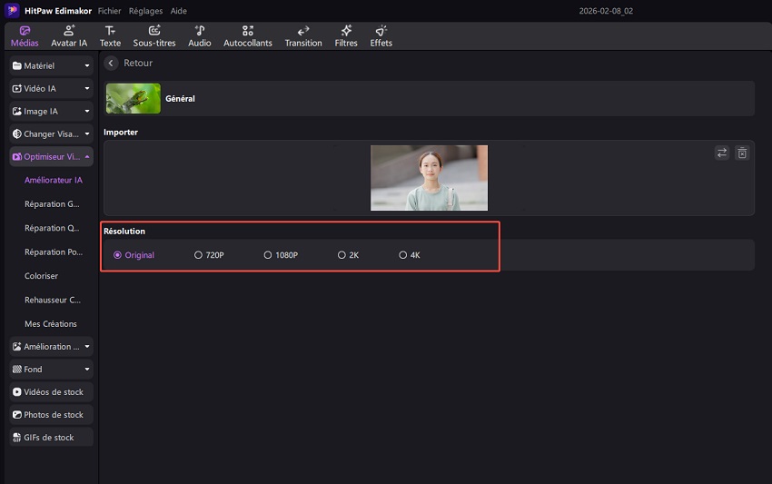772x484 pixels.
Task: Click the project name 2026-02-08_02
Action: (606, 11)
